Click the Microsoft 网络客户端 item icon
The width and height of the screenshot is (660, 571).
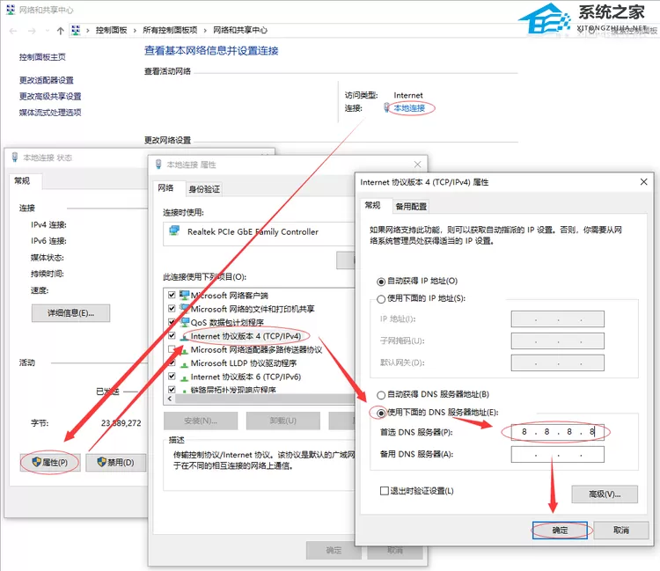point(185,295)
